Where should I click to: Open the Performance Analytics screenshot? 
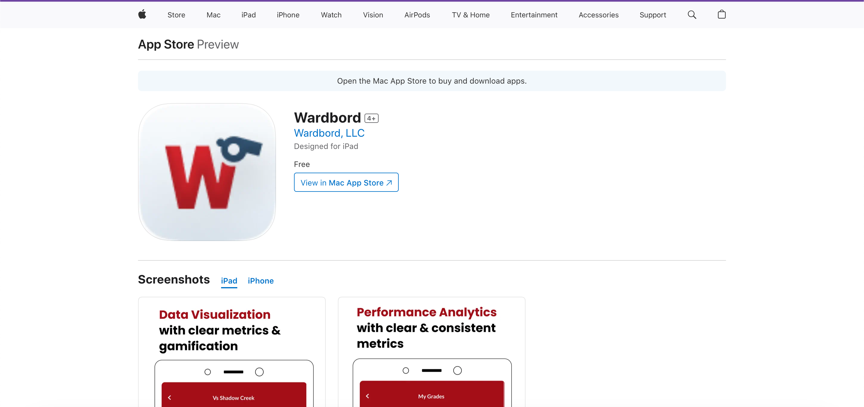point(432,352)
